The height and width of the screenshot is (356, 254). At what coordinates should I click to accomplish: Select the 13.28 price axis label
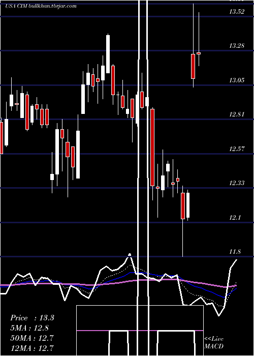click(x=237, y=46)
